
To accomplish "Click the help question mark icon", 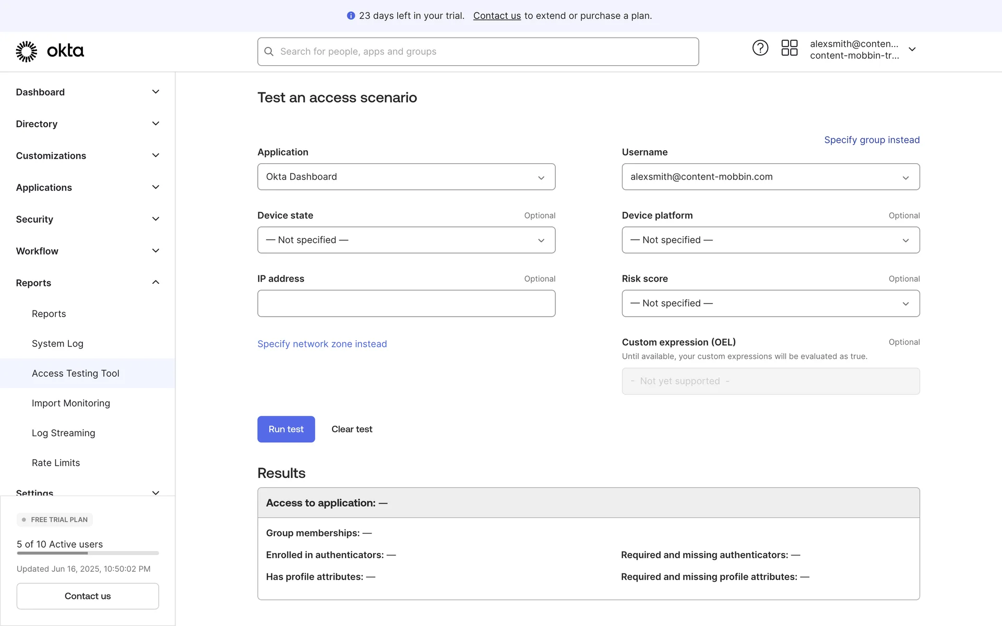I will (x=760, y=48).
